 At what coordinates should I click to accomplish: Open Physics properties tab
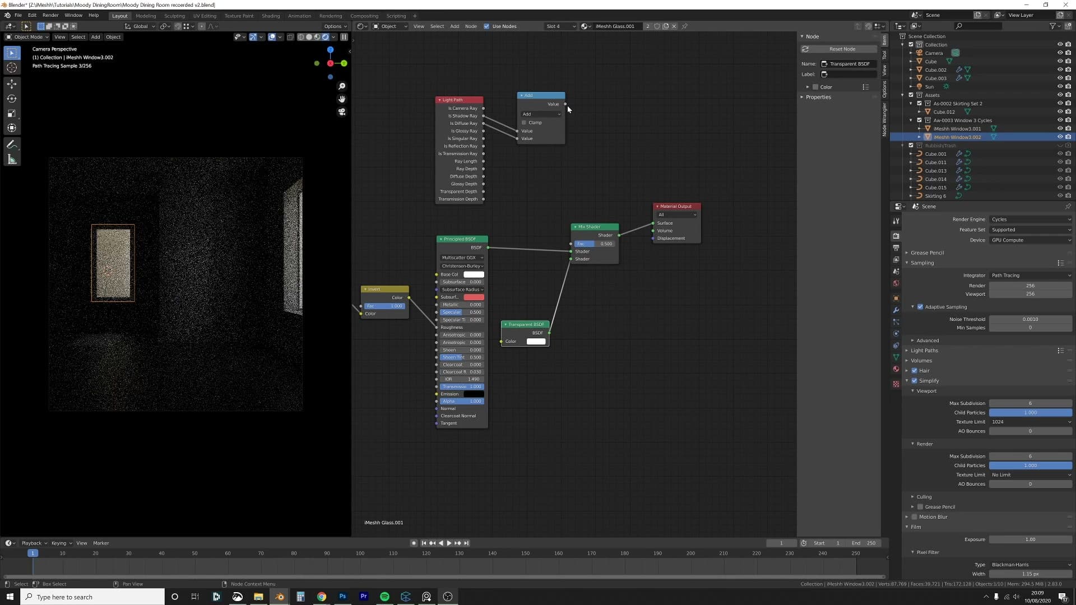[x=896, y=334]
